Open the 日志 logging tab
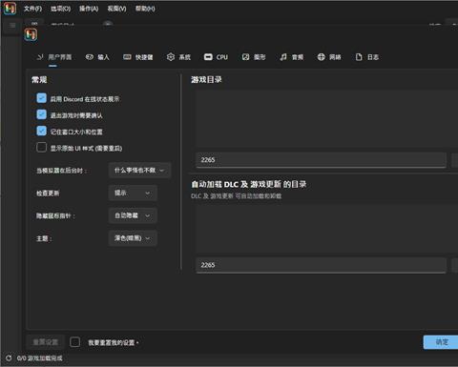 [367, 57]
